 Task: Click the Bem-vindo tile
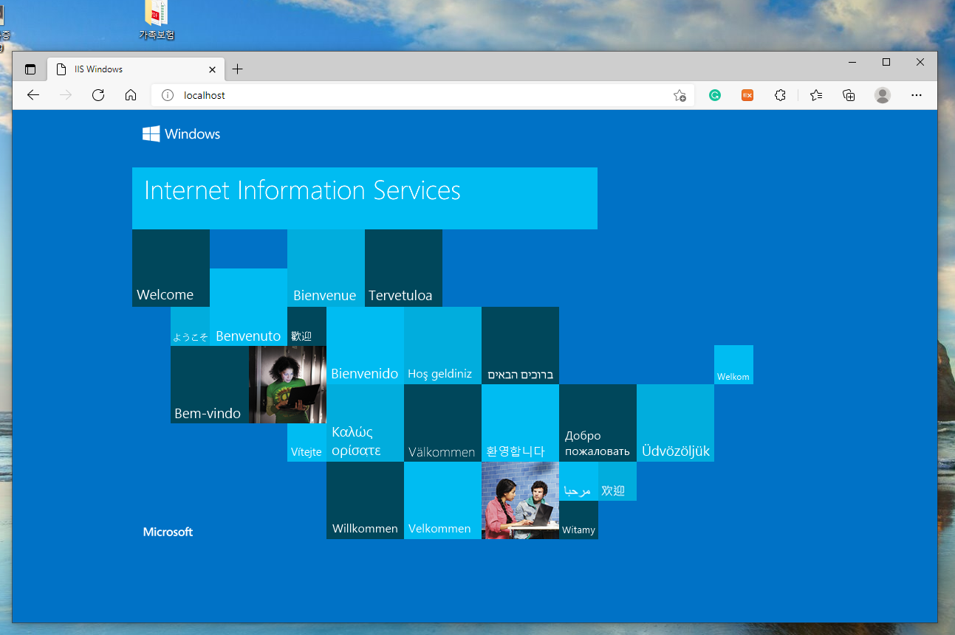click(x=210, y=384)
